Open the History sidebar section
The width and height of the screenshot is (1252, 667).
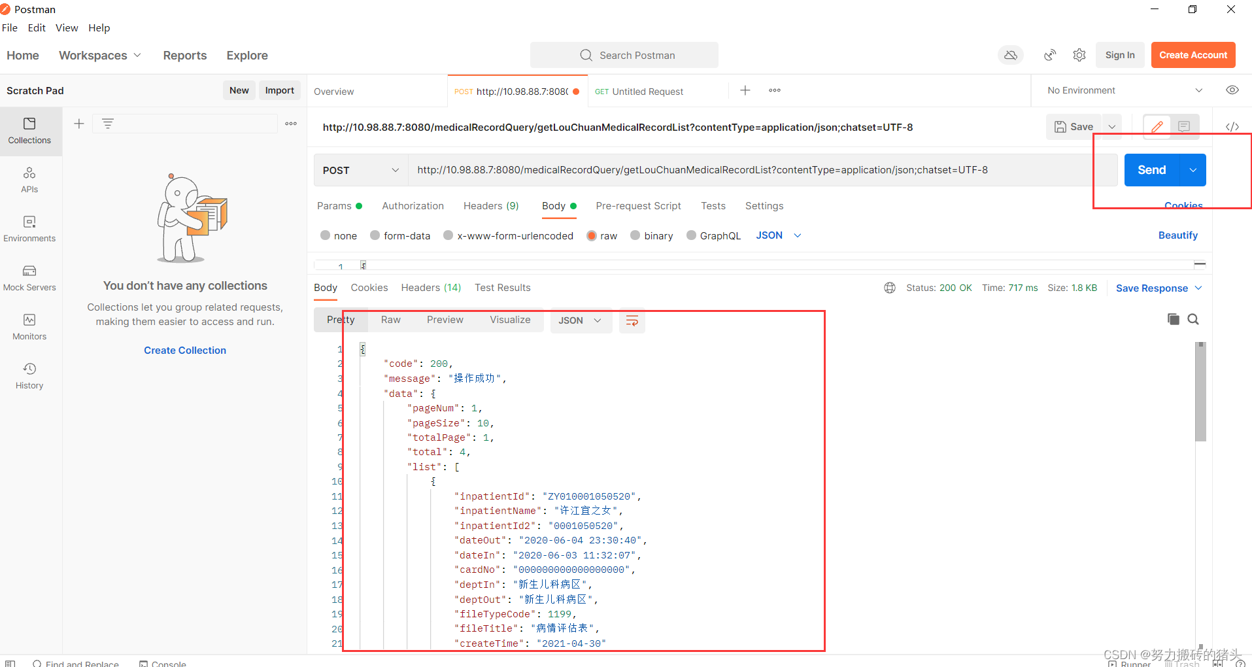click(29, 377)
